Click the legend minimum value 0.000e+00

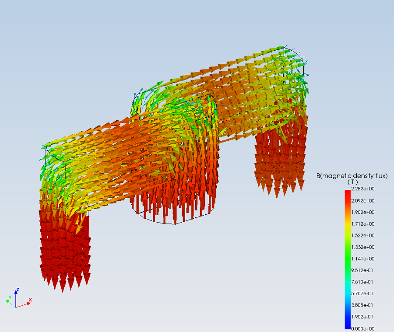pos(363,329)
